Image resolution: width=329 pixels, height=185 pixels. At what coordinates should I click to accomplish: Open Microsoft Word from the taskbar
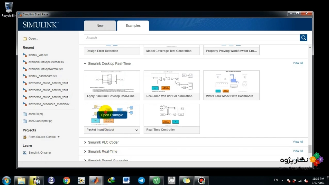coord(126,180)
